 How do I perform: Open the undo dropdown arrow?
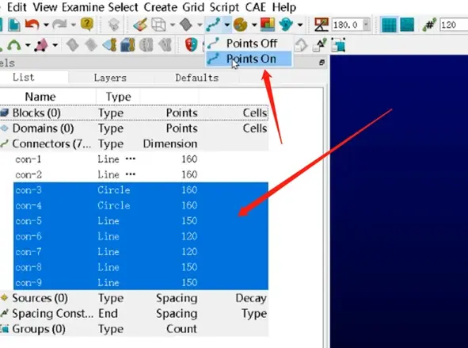click(46, 25)
